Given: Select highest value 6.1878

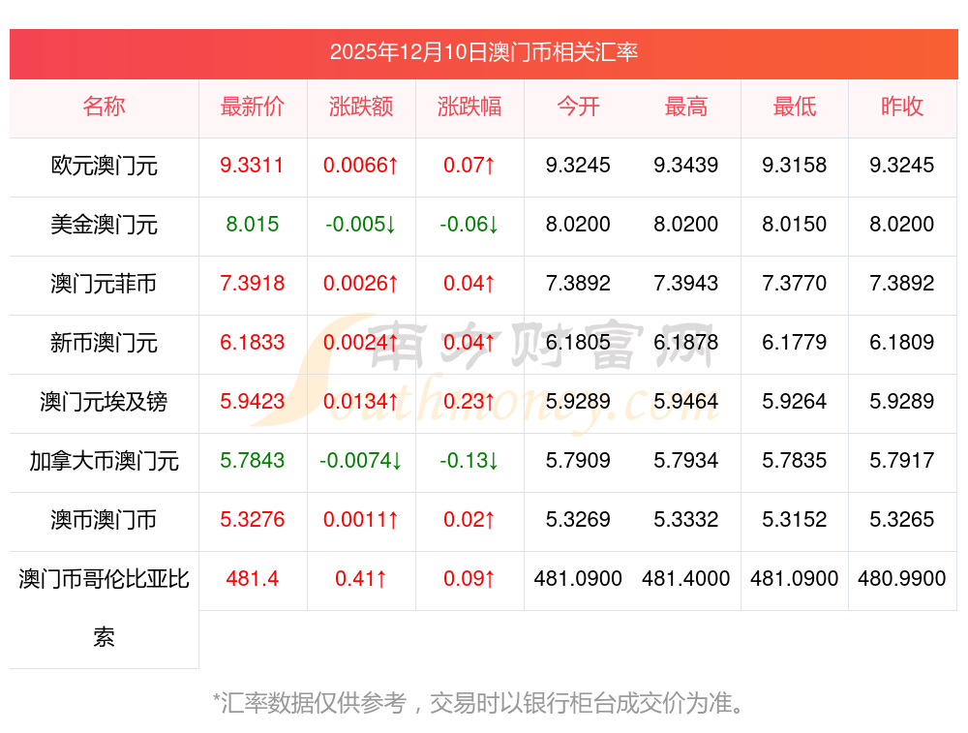Looking at the screenshot, I should pos(686,342).
